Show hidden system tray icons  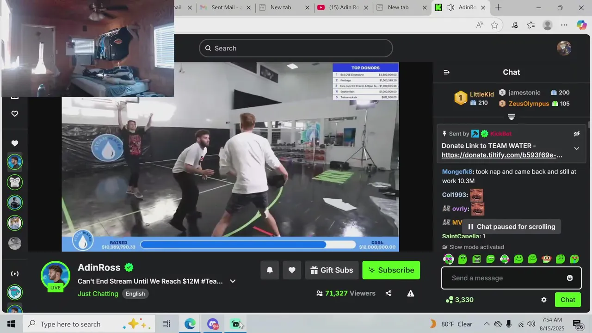pyautogui.click(x=487, y=324)
